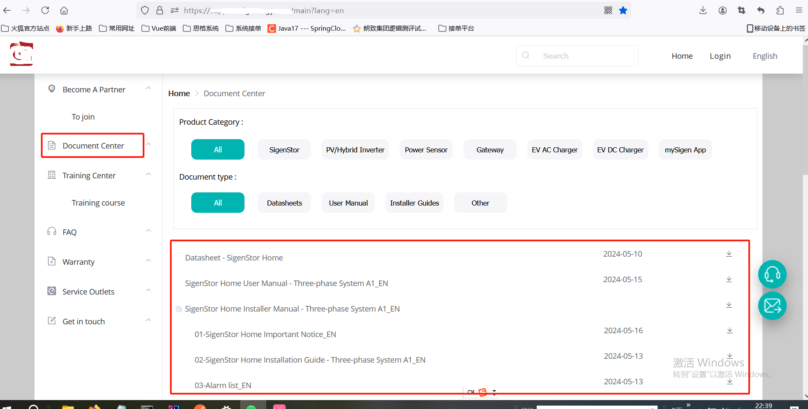Filter documents by Installer Guides type
This screenshot has height=409, width=808.
[414, 203]
